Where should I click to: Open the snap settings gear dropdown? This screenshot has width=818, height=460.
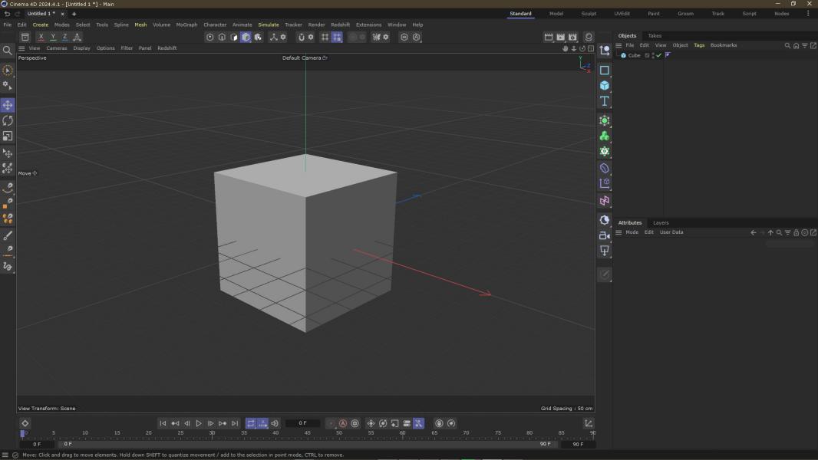[311, 37]
